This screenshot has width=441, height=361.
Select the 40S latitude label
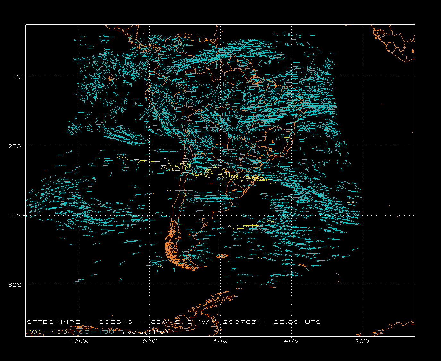click(x=15, y=216)
